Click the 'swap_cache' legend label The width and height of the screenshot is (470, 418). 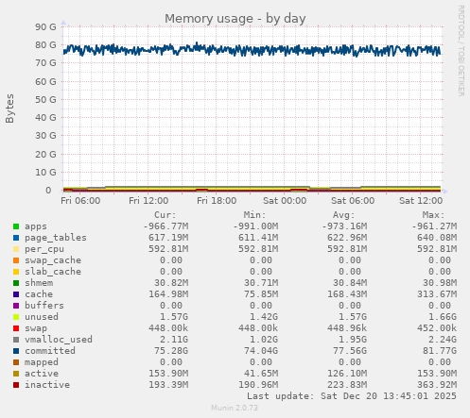(x=53, y=260)
